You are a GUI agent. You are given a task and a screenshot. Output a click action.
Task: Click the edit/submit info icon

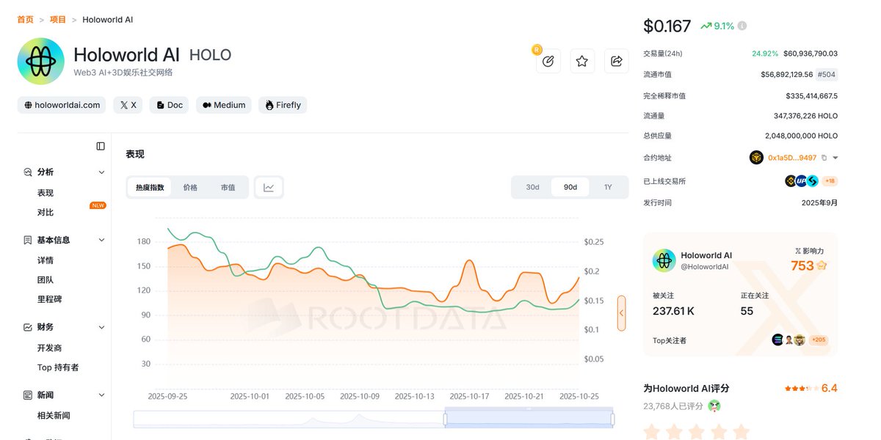click(x=548, y=62)
